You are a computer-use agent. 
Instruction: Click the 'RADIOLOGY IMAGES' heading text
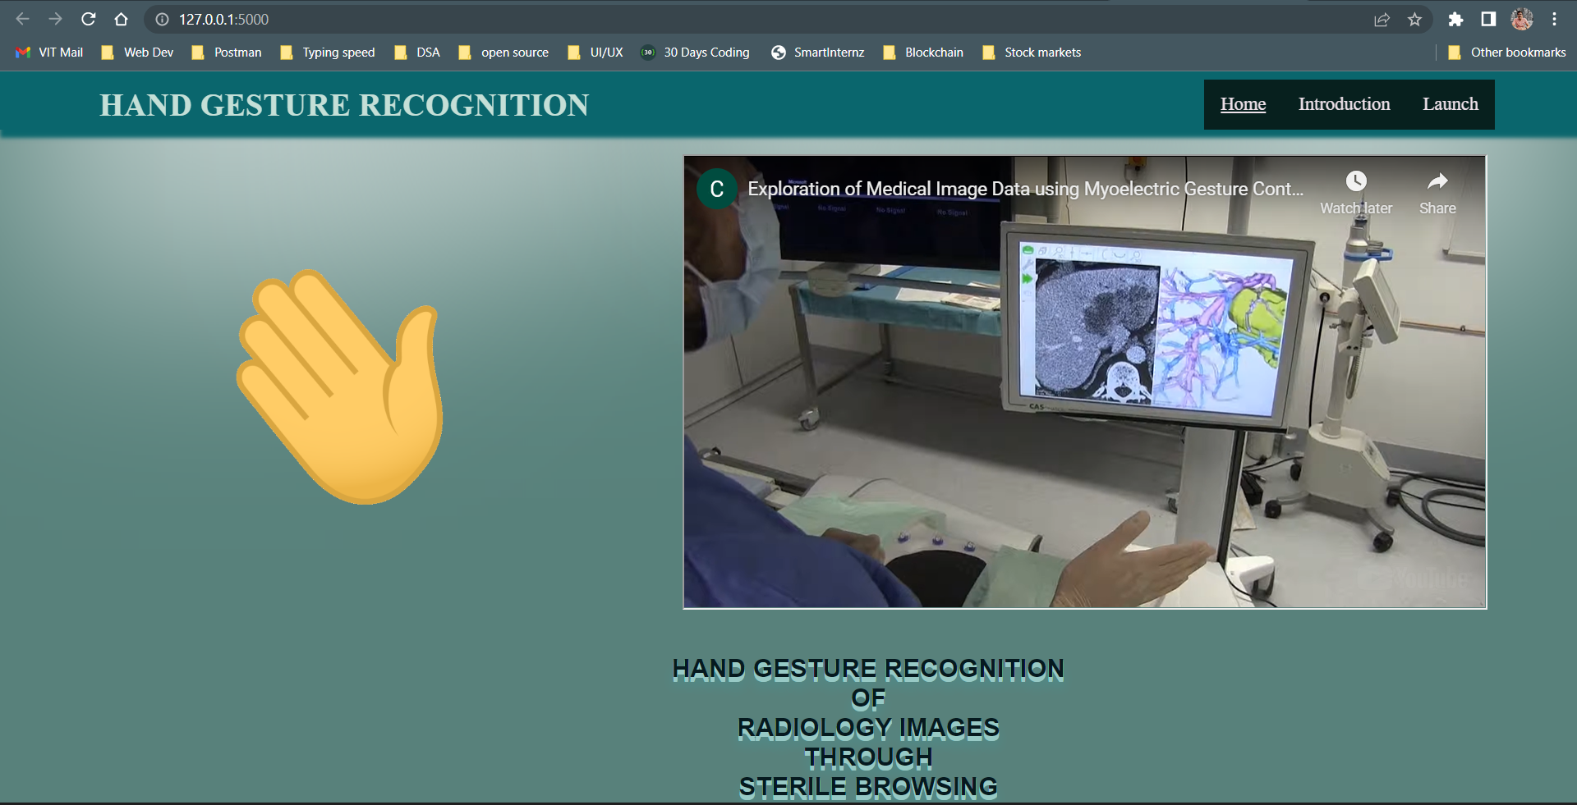click(868, 728)
